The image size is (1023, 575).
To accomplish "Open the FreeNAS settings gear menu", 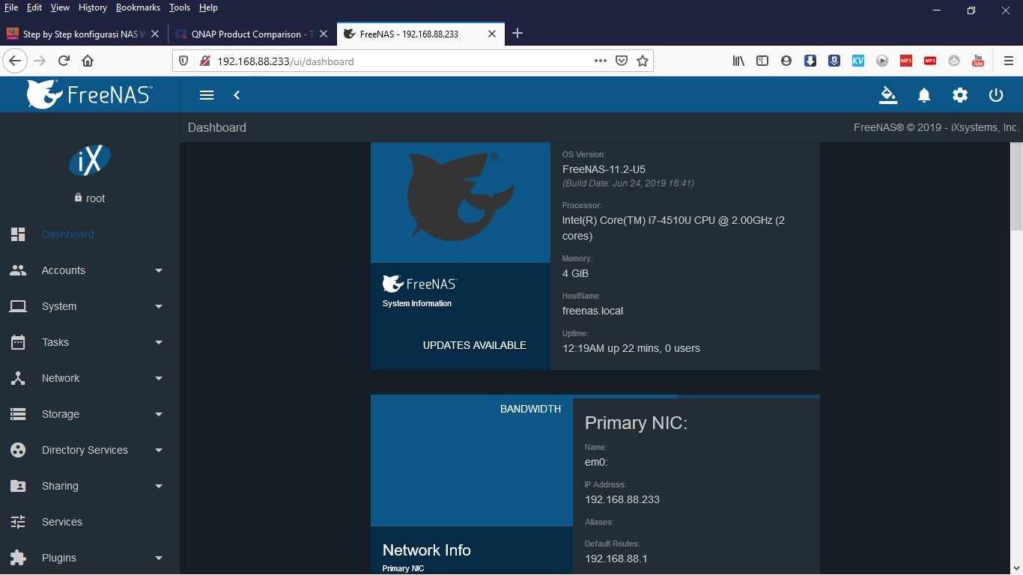I will pyautogui.click(x=960, y=95).
